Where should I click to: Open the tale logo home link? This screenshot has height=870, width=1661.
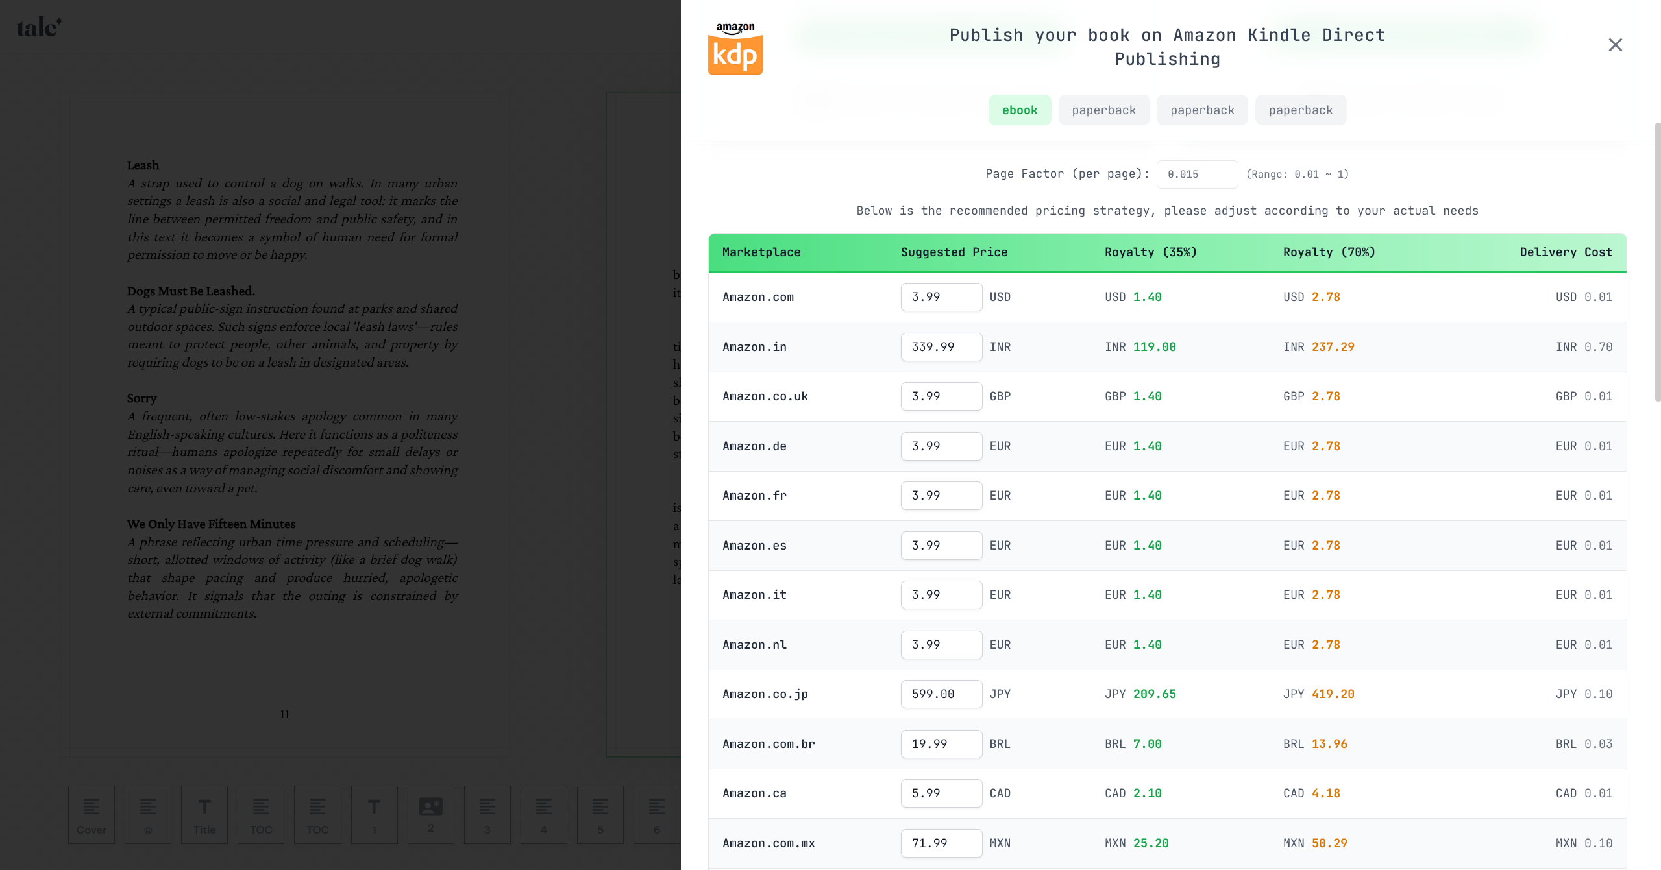point(39,27)
